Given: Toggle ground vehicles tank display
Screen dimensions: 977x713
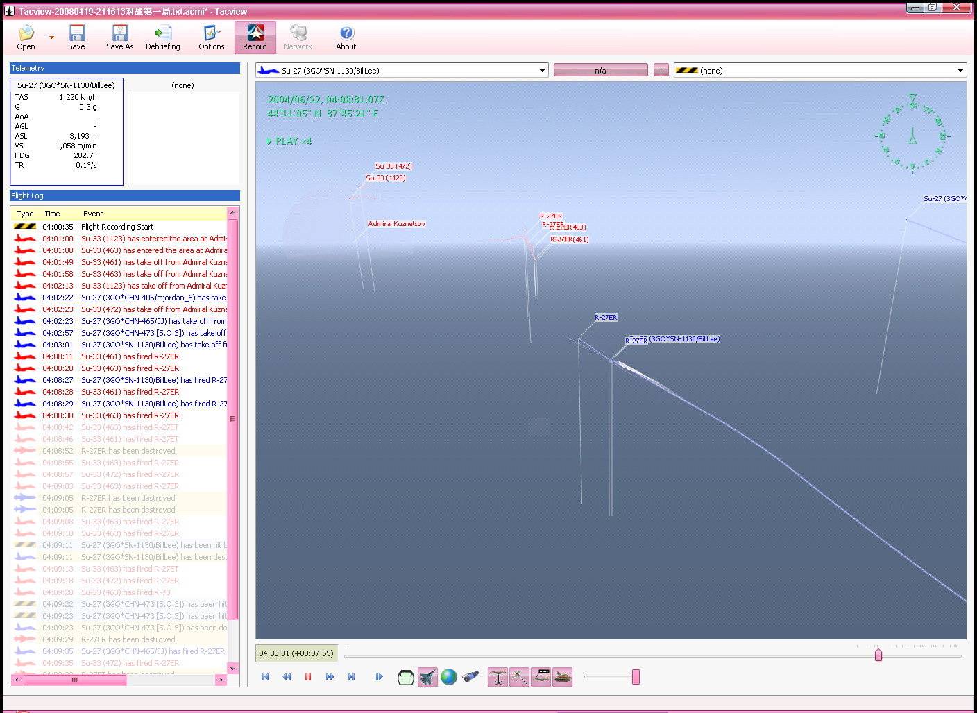Looking at the screenshot, I should click(563, 677).
